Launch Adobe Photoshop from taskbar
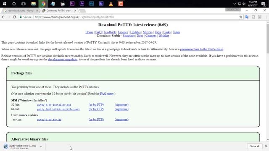This screenshot has height=151, width=269. point(92,4)
